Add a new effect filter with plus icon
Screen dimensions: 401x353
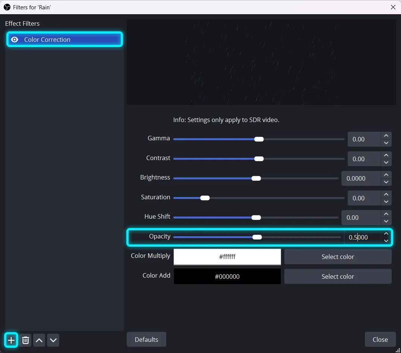click(x=11, y=340)
